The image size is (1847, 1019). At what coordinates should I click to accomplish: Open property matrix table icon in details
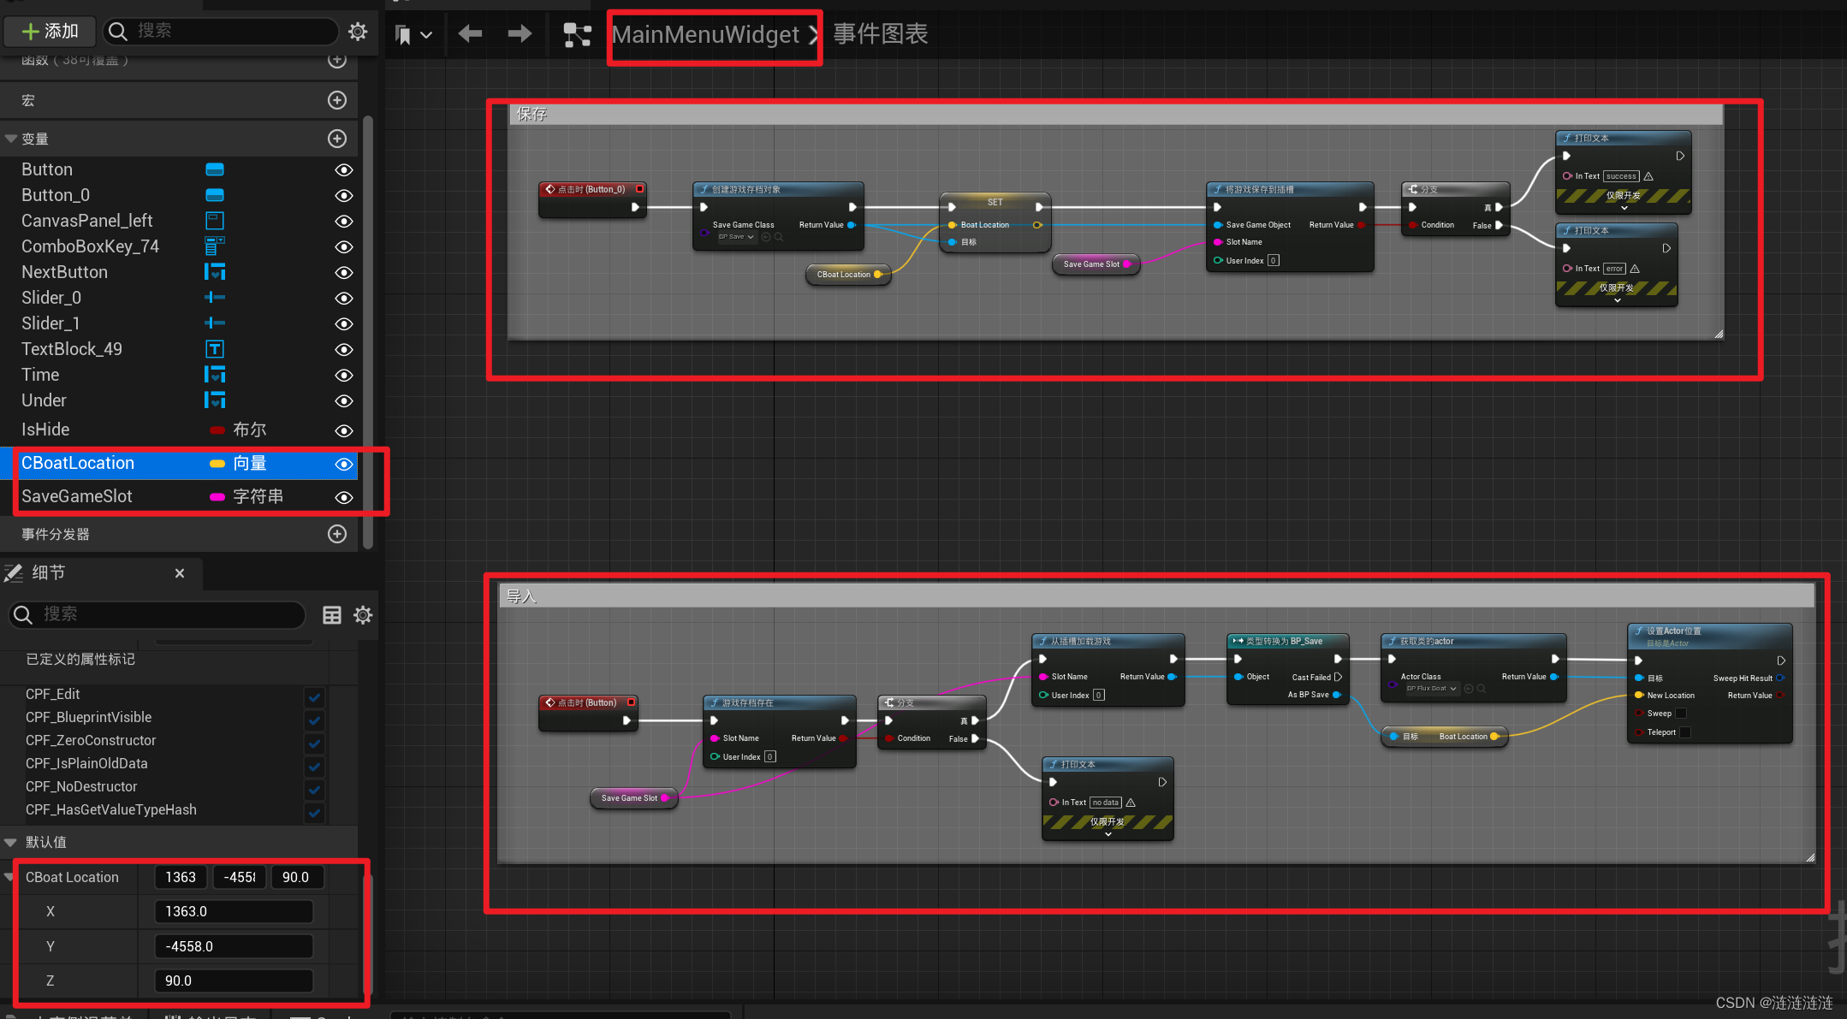332,614
